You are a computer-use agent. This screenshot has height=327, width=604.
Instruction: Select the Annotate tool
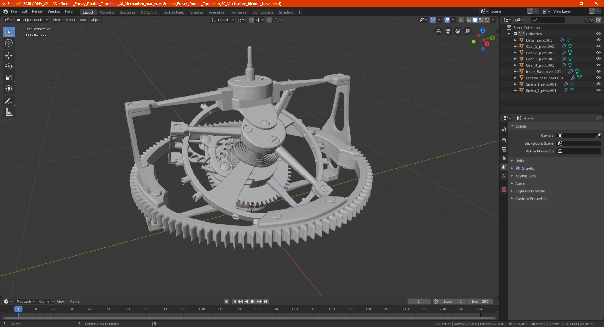pos(9,101)
